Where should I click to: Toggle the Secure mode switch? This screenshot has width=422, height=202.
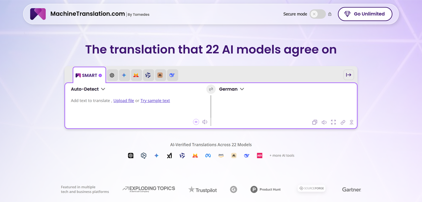click(x=317, y=14)
